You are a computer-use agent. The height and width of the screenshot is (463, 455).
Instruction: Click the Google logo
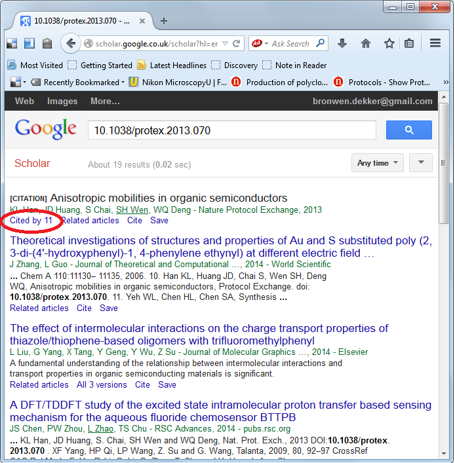pos(45,129)
